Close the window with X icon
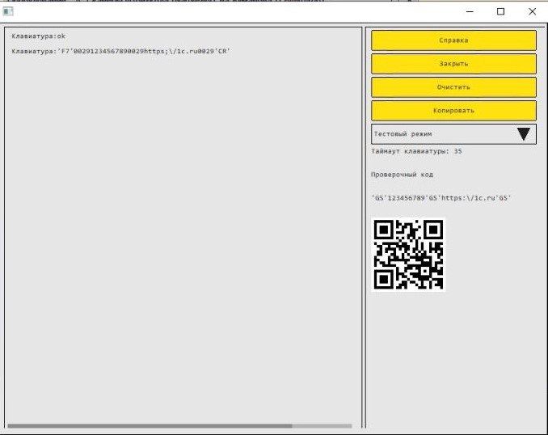The height and width of the screenshot is (435, 548). (533, 11)
